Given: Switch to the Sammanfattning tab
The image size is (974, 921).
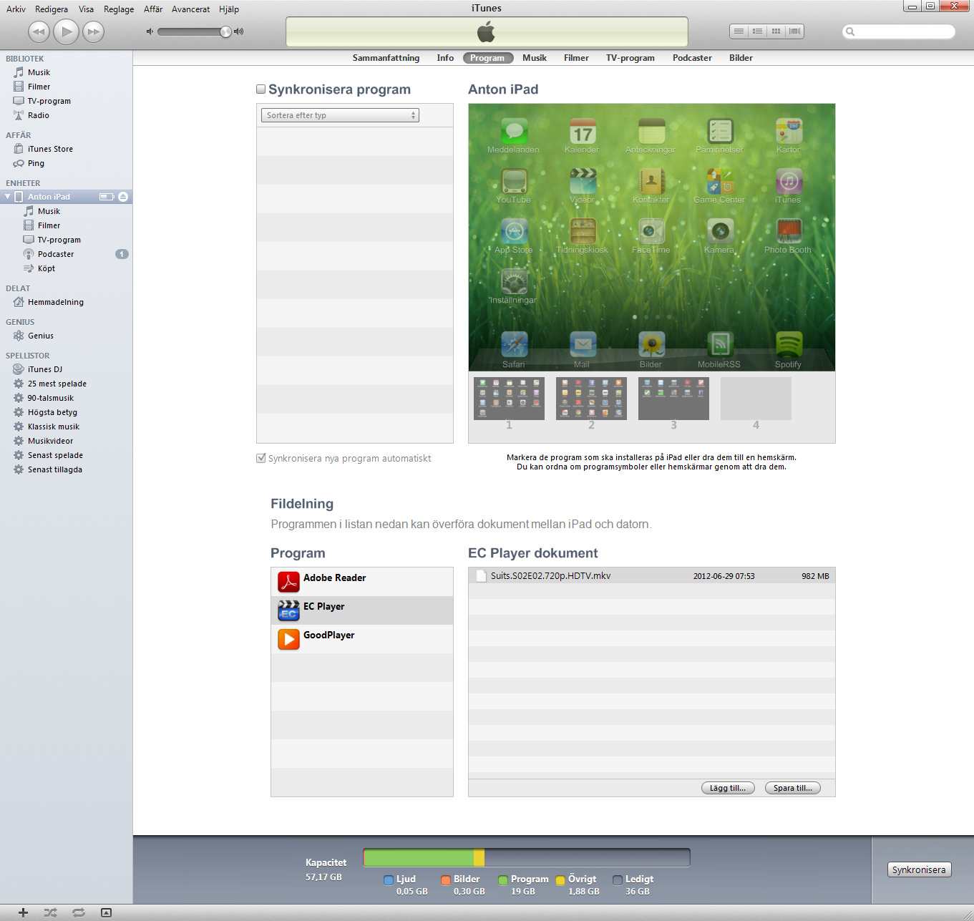Looking at the screenshot, I should (x=386, y=58).
